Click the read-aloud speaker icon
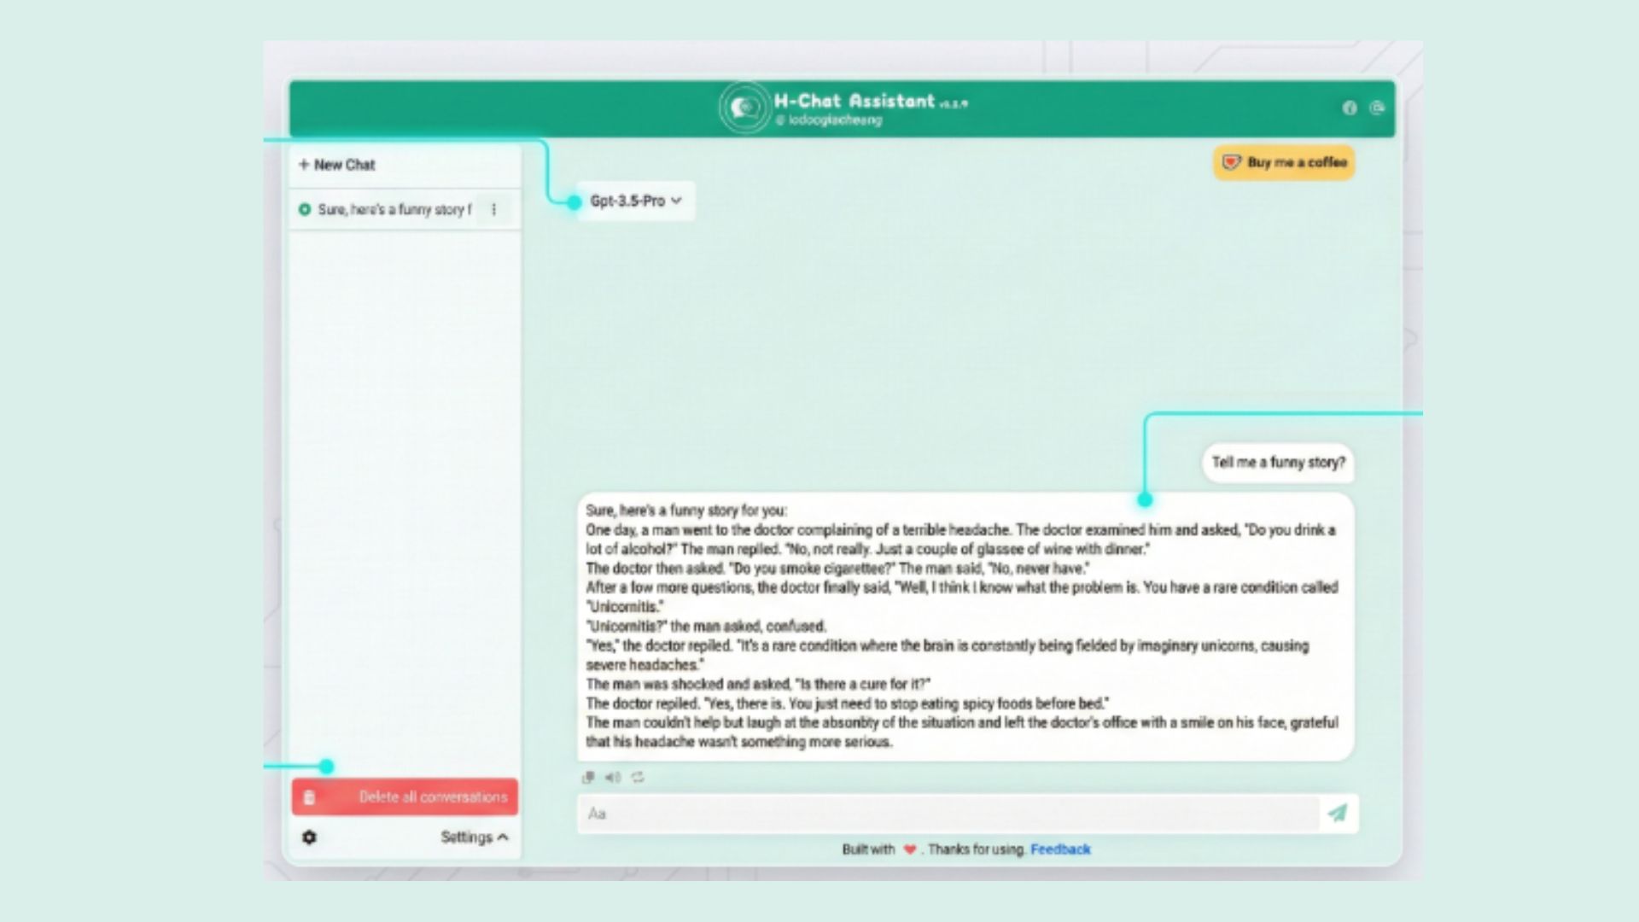Viewport: 1639px width, 922px height. coord(612,777)
